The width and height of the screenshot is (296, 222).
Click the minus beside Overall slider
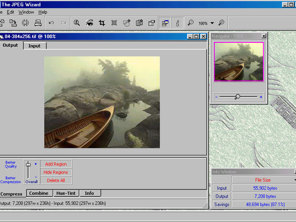(x=36, y=177)
